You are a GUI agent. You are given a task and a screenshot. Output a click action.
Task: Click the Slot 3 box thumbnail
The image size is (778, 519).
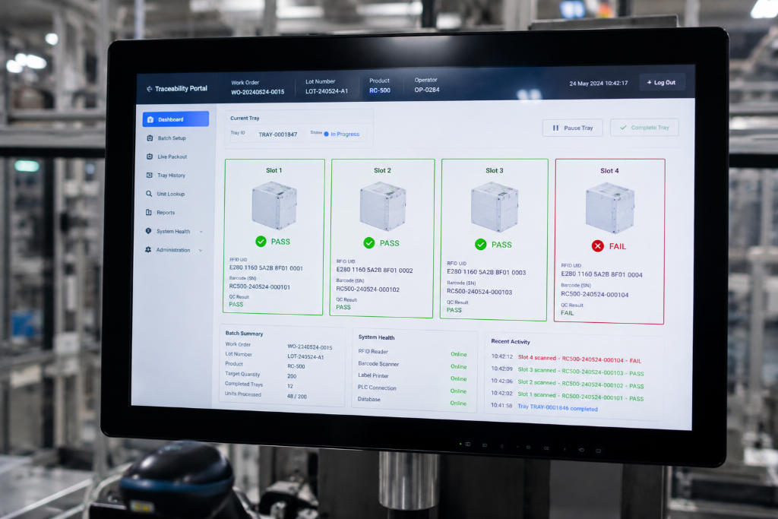pyautogui.click(x=494, y=207)
